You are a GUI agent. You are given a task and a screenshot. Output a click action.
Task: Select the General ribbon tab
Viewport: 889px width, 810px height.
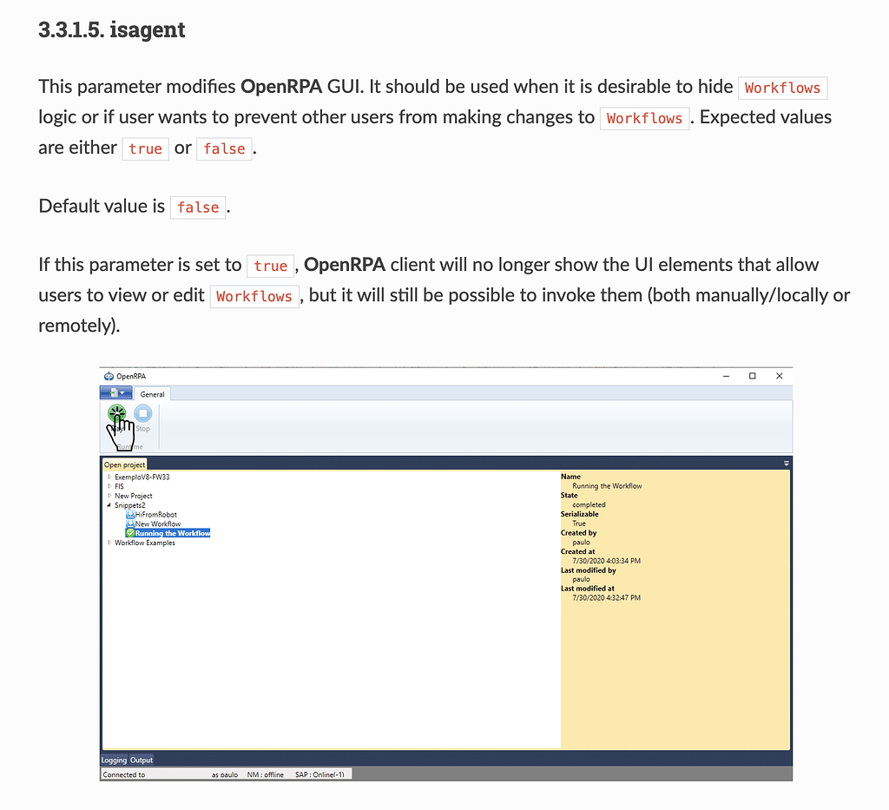point(153,394)
